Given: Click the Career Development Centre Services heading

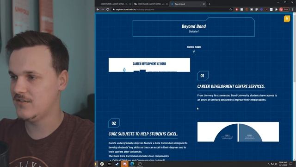Looking at the screenshot, I should [231, 86].
